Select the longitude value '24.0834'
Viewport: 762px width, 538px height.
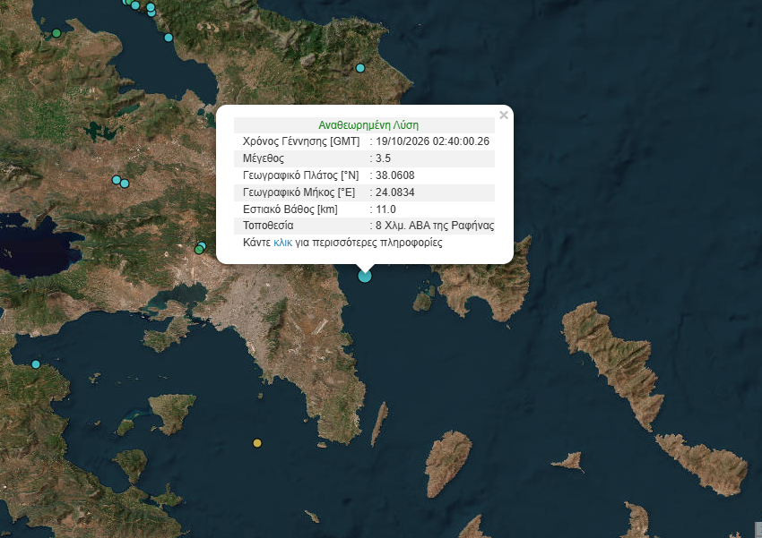click(x=395, y=192)
